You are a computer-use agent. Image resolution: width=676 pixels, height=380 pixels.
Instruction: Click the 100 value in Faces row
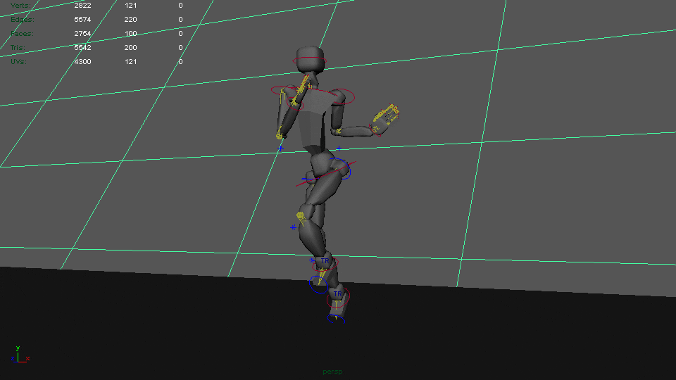click(131, 34)
